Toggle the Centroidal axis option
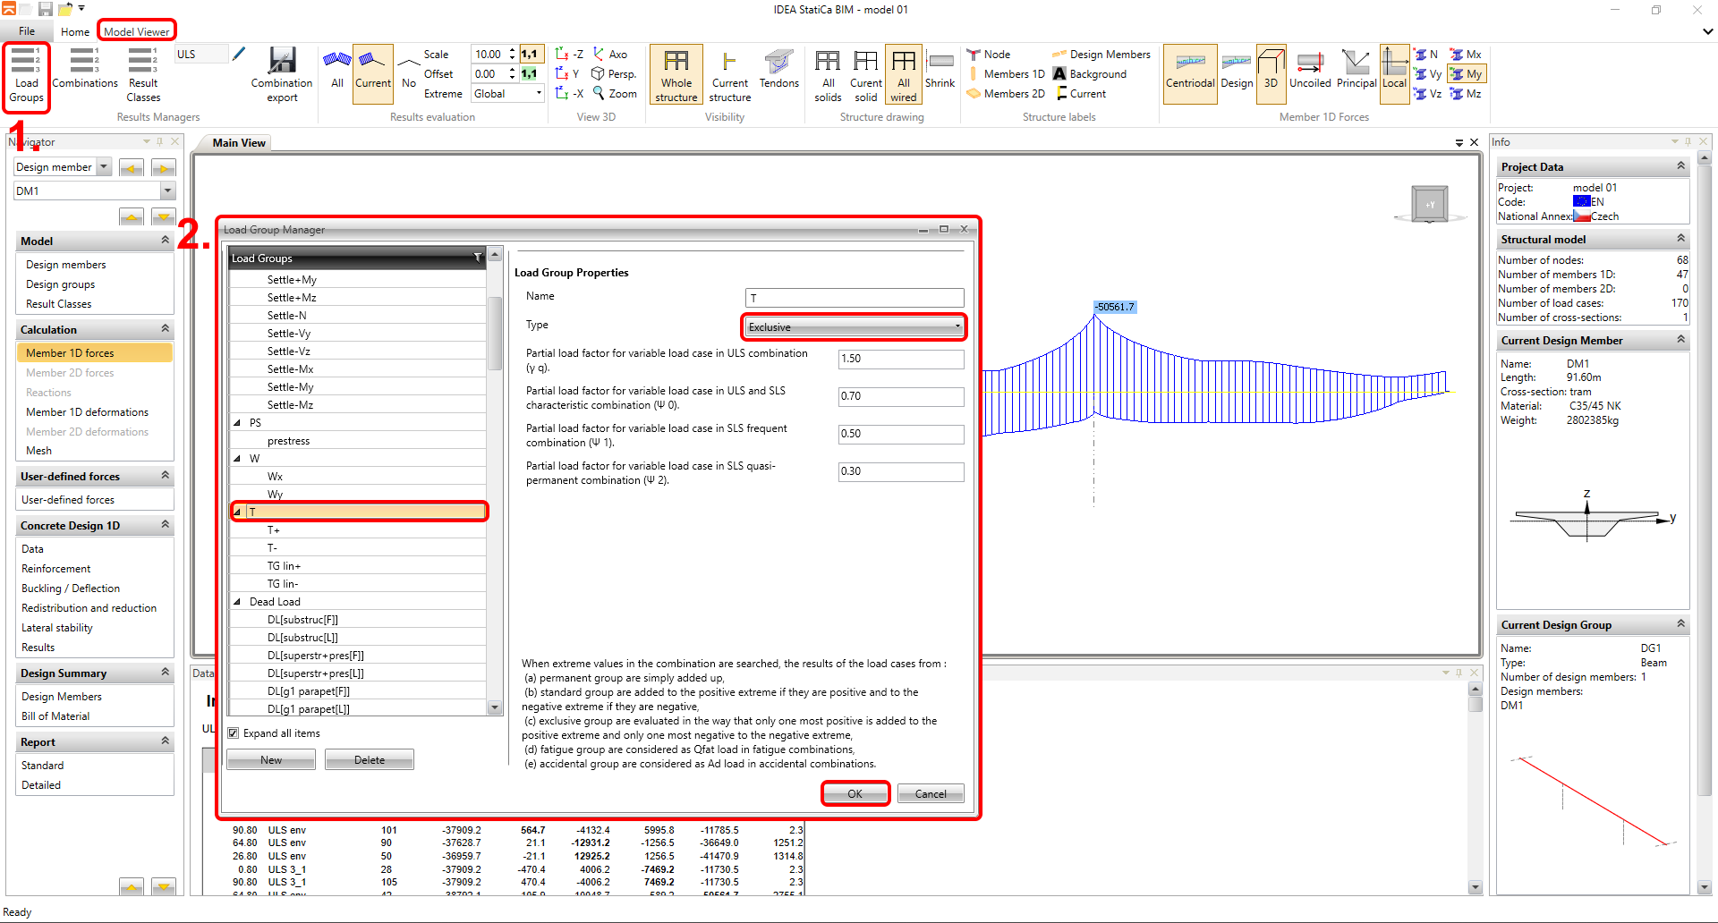The width and height of the screenshot is (1718, 923). [x=1190, y=70]
